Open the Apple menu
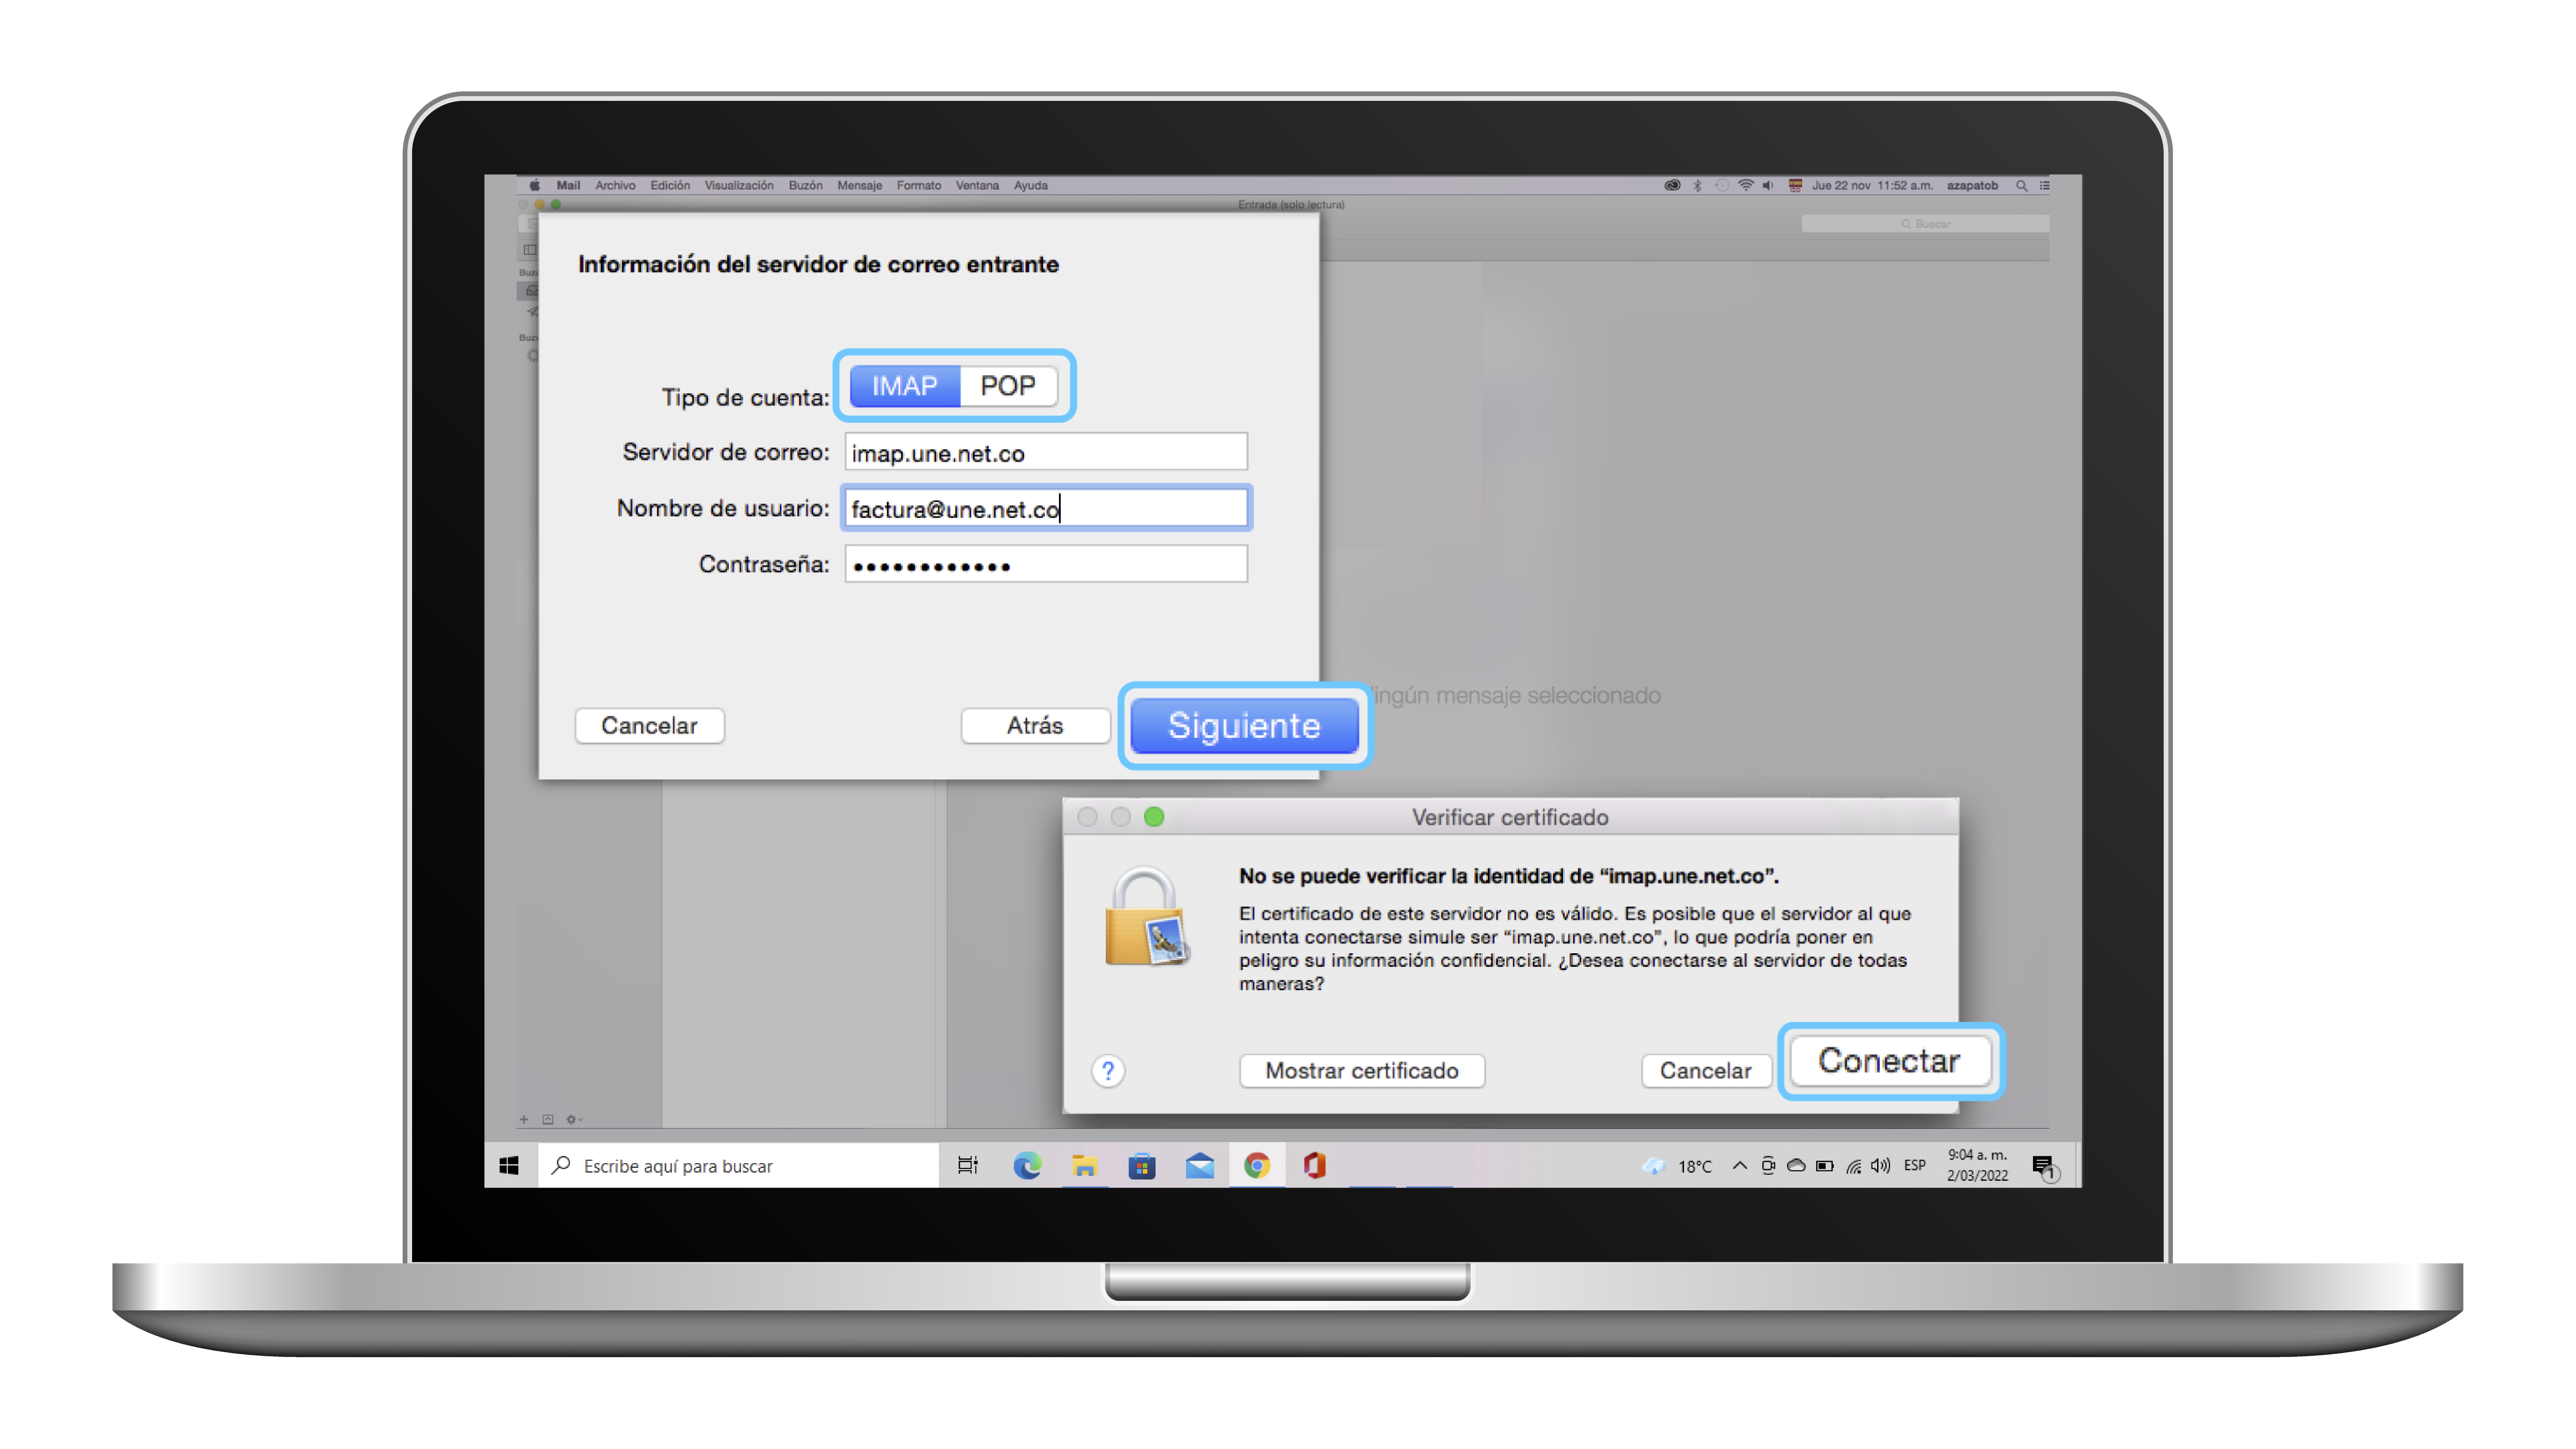Viewport: 2576px width, 1449px height. click(x=535, y=186)
